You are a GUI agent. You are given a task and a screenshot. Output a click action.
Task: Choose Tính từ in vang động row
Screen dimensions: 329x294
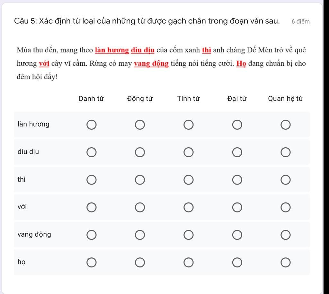tap(188, 235)
